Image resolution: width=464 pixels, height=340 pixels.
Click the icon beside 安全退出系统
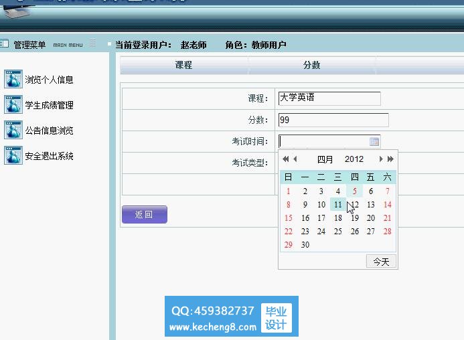click(13, 155)
